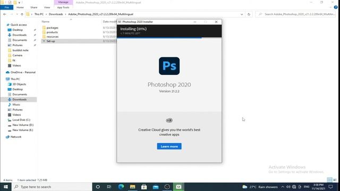Open Microsoft Store taskbar icon
The height and width of the screenshot is (191, 340).
(144, 187)
